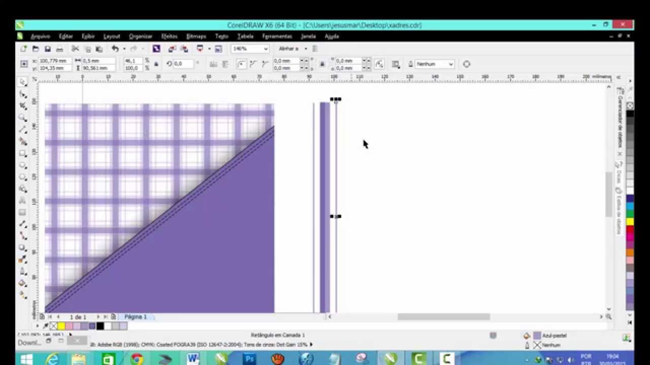650x365 pixels.
Task: Click the Paste icon in the toolbar
Action: tap(99, 49)
